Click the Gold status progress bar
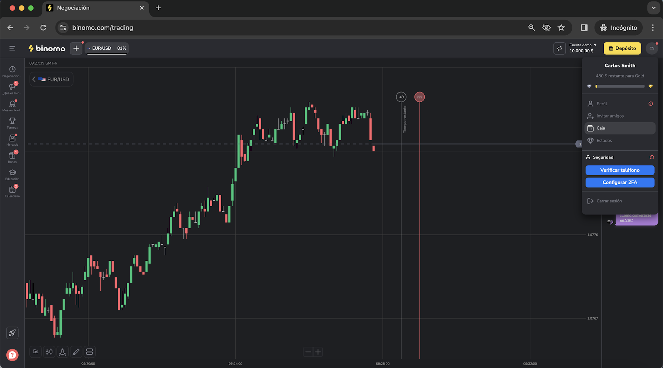663x368 pixels. point(620,87)
